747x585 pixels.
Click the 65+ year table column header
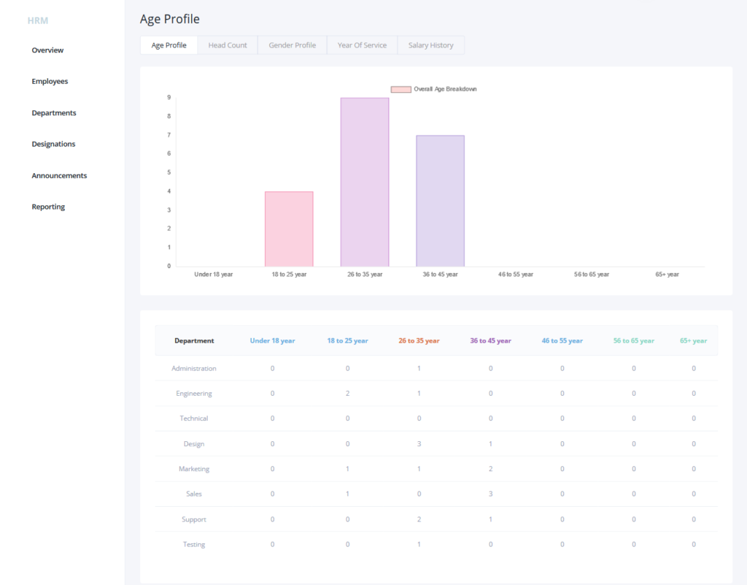693,341
